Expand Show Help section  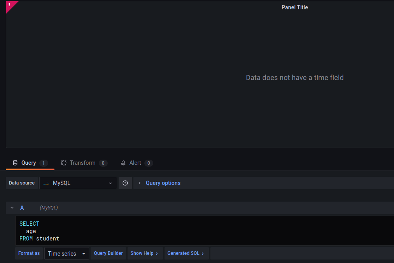[144, 253]
